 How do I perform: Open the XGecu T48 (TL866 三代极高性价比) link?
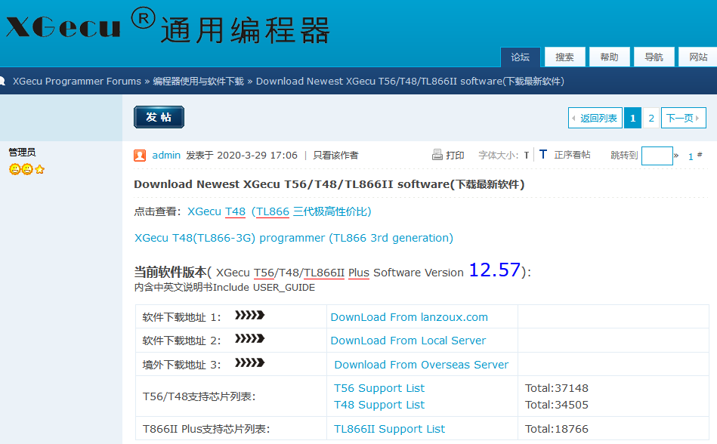pos(279,211)
